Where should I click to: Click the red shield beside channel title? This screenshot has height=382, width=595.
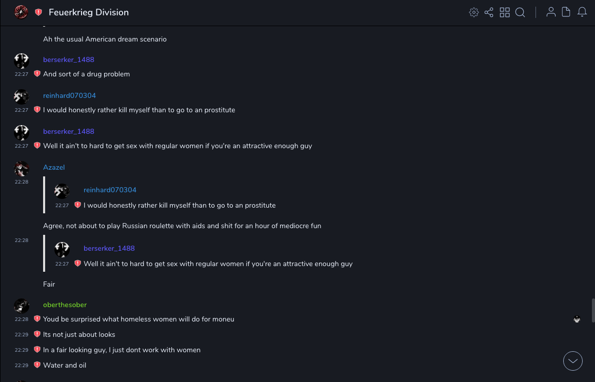pos(38,12)
